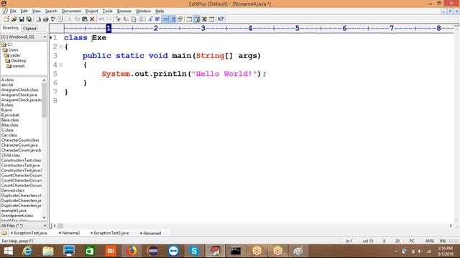Select the Noname4 document tab
The image size is (460, 258).
[150, 233]
